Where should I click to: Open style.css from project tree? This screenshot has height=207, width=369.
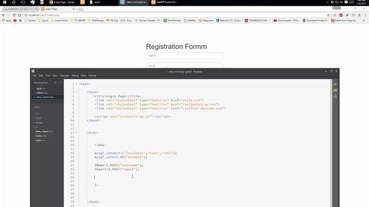click(x=40, y=140)
